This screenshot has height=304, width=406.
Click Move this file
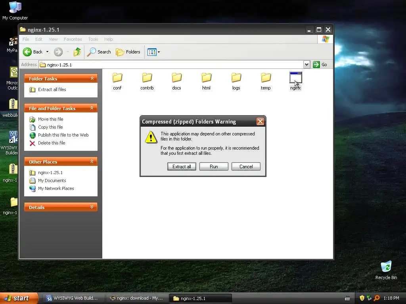[x=50, y=119]
